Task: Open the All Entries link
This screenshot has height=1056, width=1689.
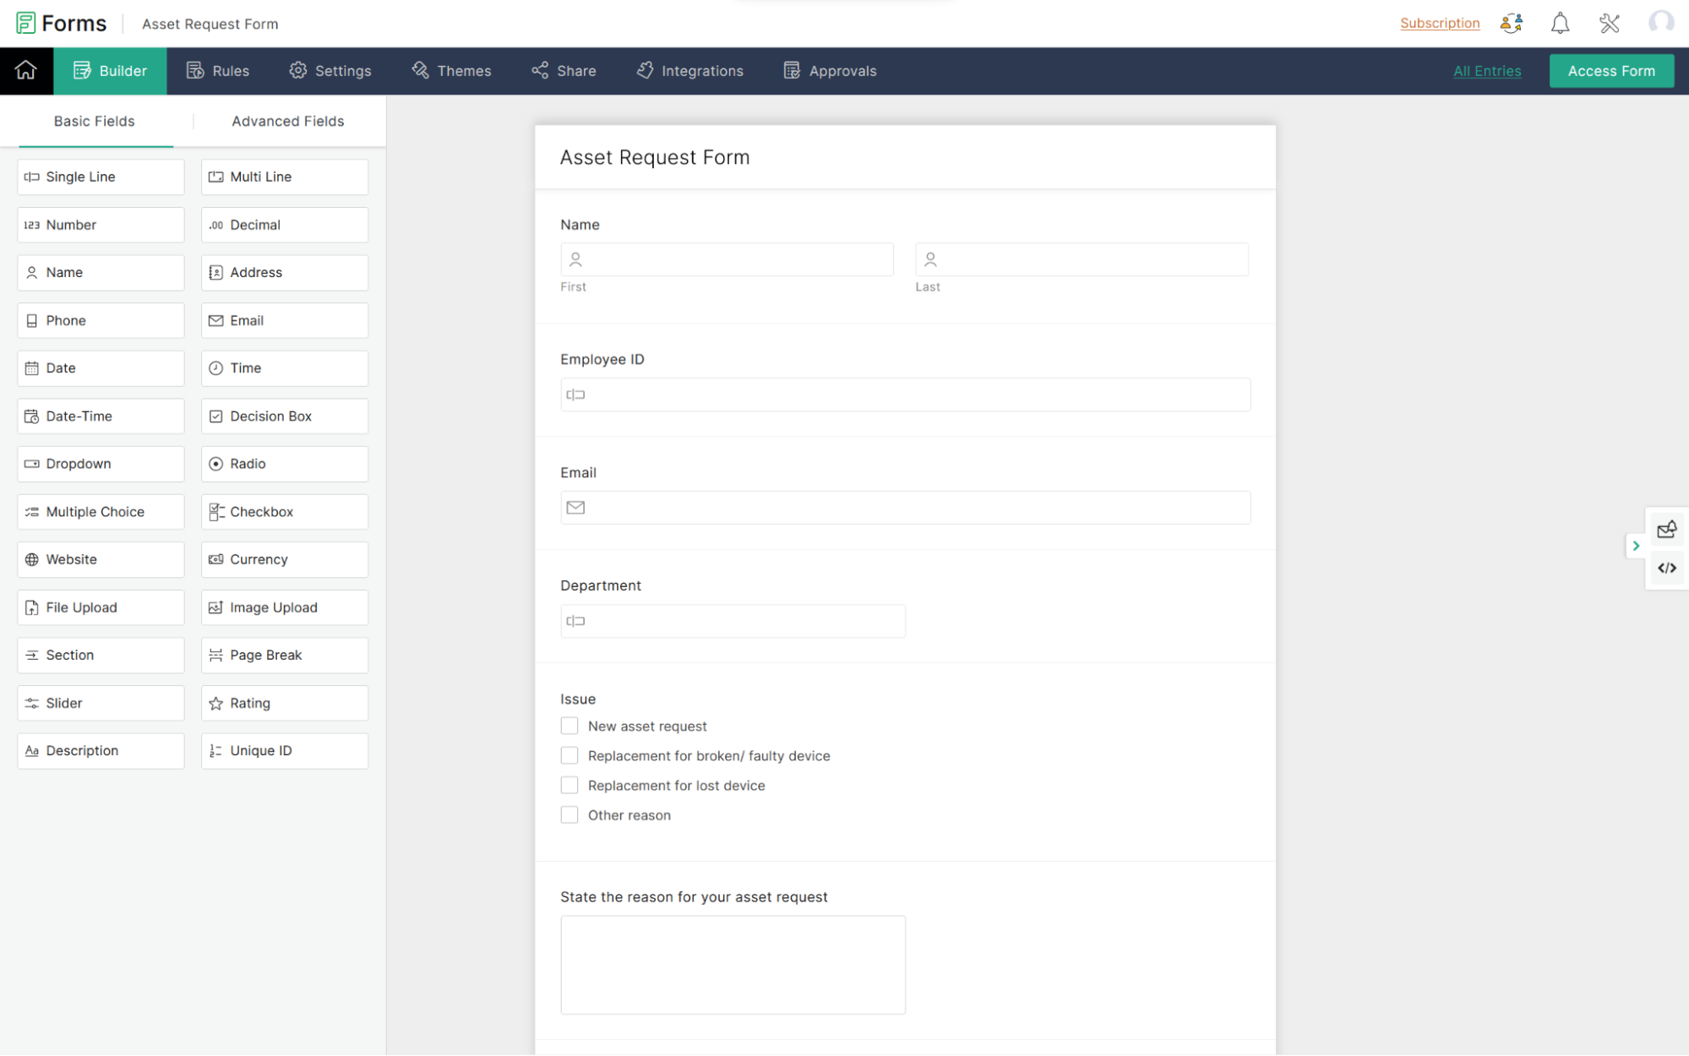Action: tap(1486, 71)
